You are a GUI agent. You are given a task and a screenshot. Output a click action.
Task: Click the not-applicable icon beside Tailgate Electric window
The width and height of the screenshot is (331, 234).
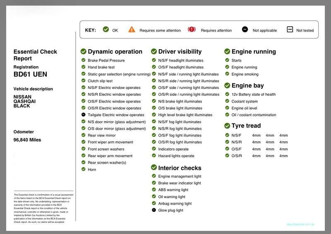tap(84, 115)
